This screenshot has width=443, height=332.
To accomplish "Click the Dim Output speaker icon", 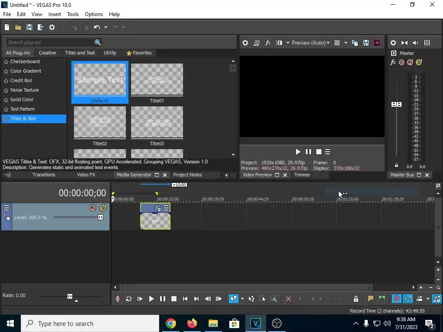I will 416,43.
